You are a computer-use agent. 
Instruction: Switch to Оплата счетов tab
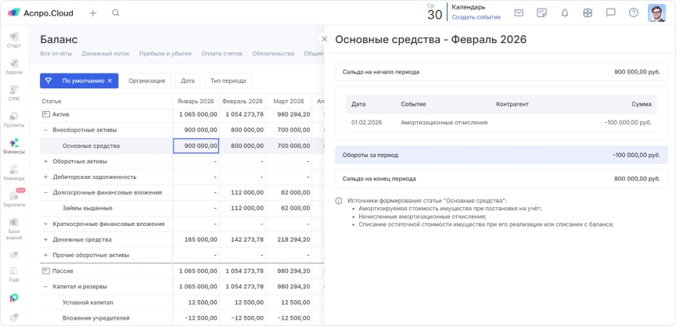tap(222, 53)
